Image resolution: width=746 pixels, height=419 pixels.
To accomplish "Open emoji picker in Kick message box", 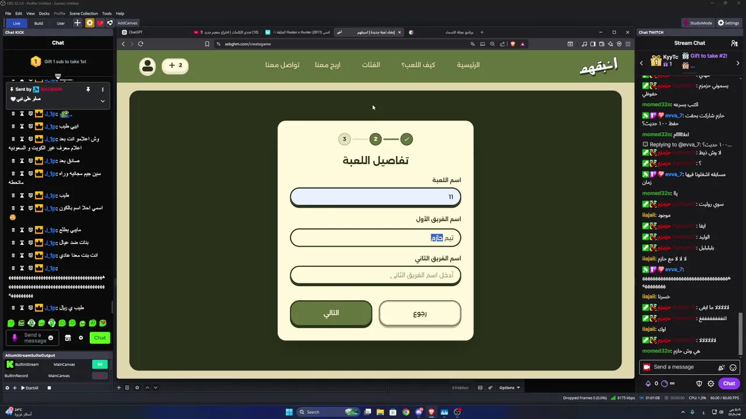I will tap(51, 338).
